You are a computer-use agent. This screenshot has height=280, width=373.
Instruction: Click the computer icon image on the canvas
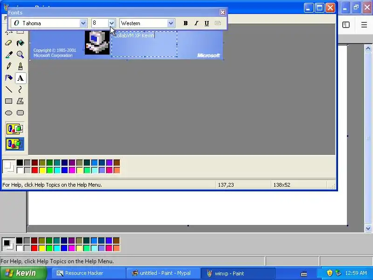pos(97,42)
